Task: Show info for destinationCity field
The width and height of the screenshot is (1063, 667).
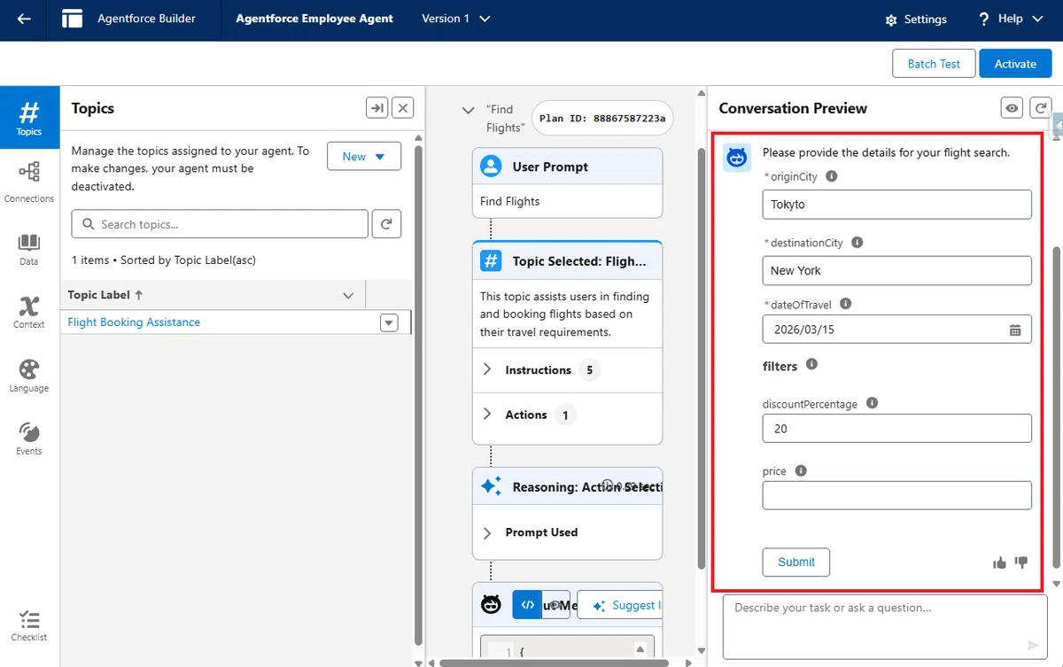Action: (x=857, y=243)
